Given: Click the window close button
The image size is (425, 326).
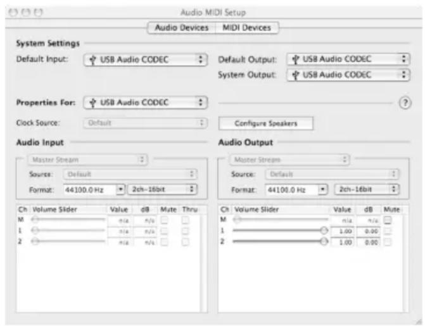Looking at the screenshot, I should (x=13, y=12).
